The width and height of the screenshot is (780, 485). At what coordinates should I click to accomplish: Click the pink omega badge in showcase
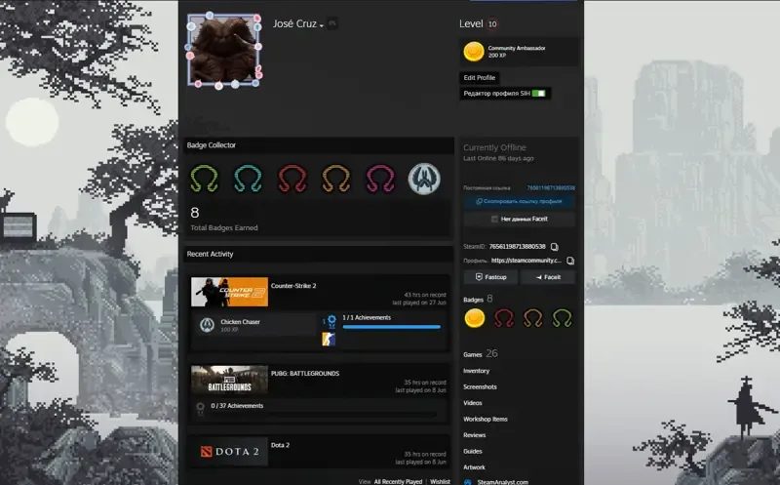(380, 179)
